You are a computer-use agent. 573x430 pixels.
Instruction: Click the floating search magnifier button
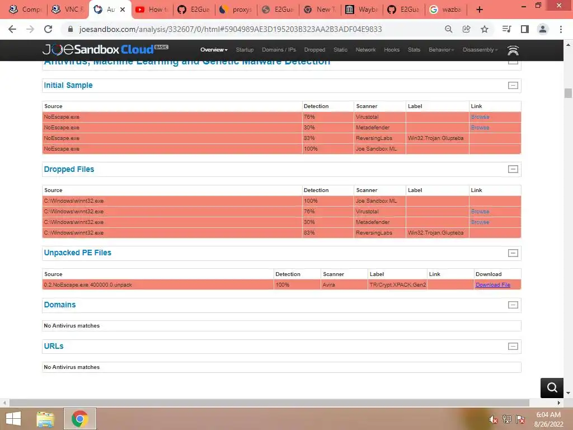click(552, 387)
